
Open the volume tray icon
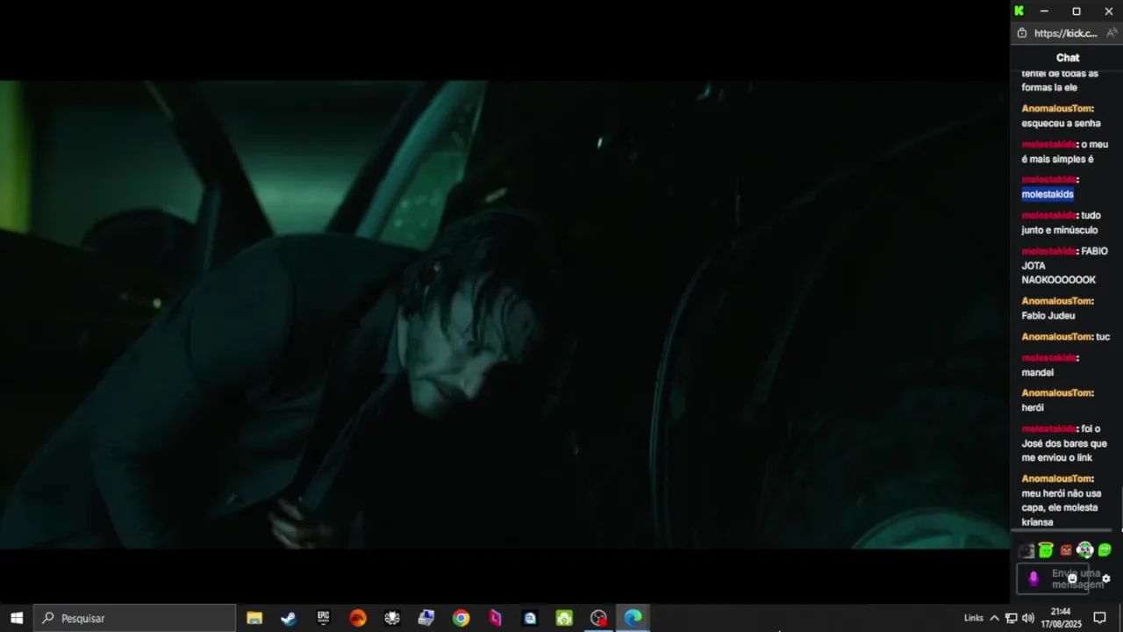pyautogui.click(x=1028, y=618)
